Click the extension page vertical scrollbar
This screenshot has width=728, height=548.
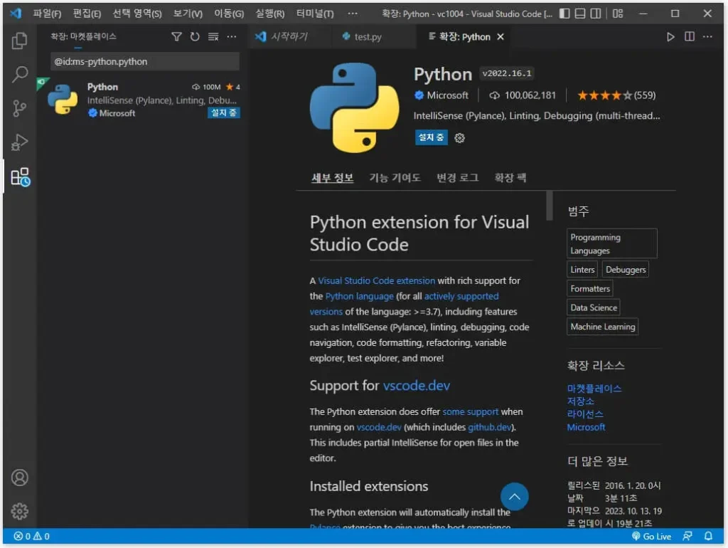click(x=549, y=206)
